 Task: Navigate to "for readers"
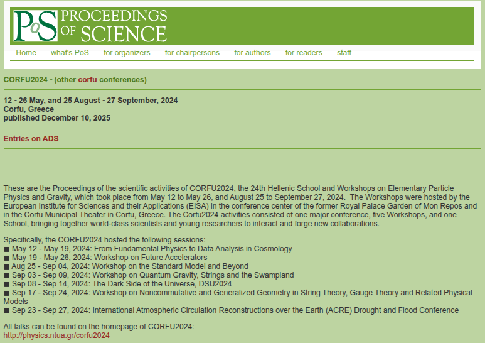pyautogui.click(x=304, y=53)
